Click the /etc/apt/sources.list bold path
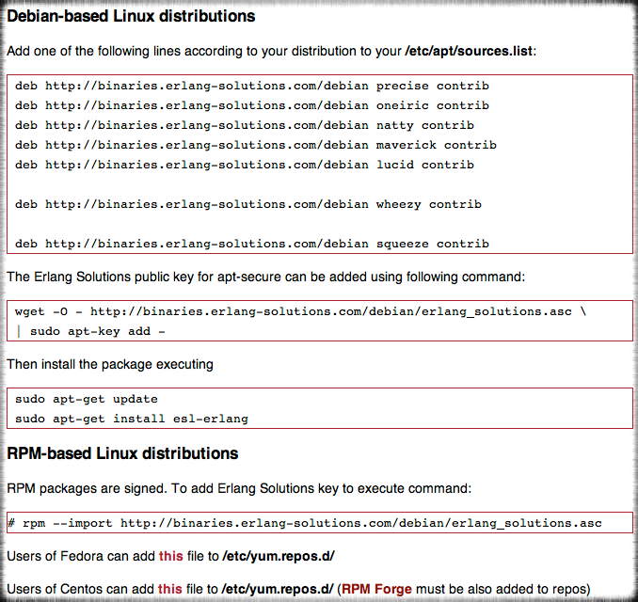638x602 pixels. click(x=469, y=51)
